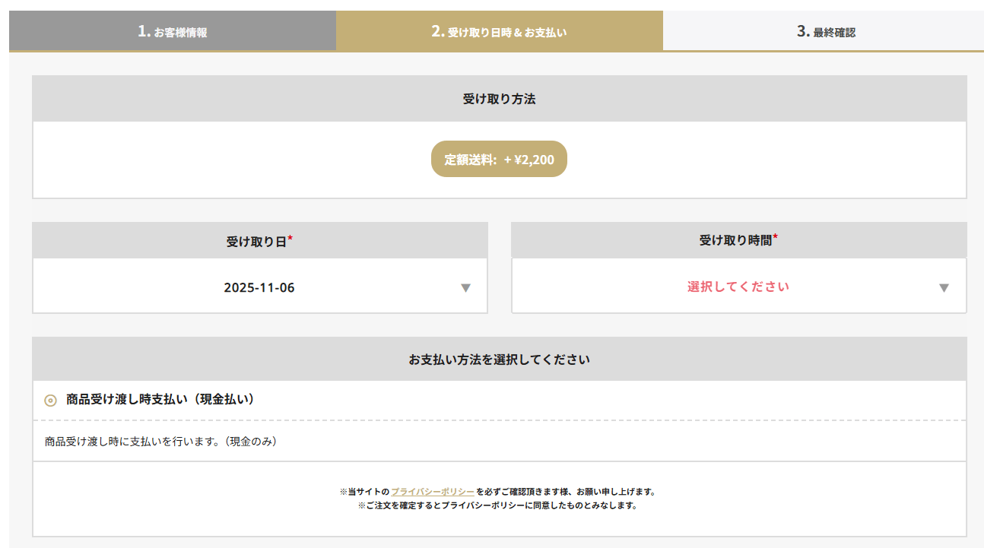Go back to step 1 お客様情報 tab
The width and height of the screenshot is (984, 548).
pos(173,31)
